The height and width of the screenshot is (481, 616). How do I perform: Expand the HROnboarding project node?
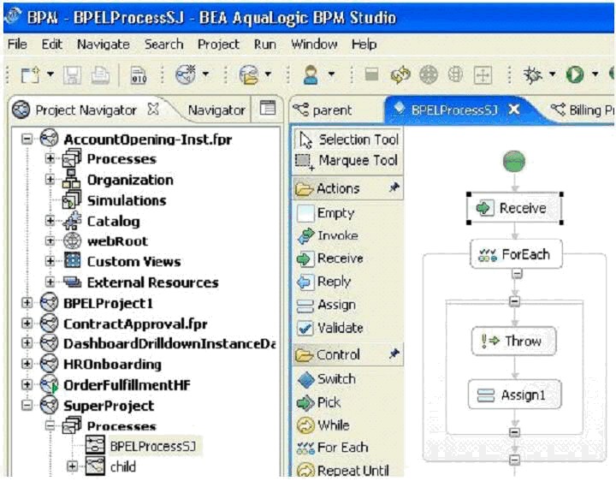(27, 364)
